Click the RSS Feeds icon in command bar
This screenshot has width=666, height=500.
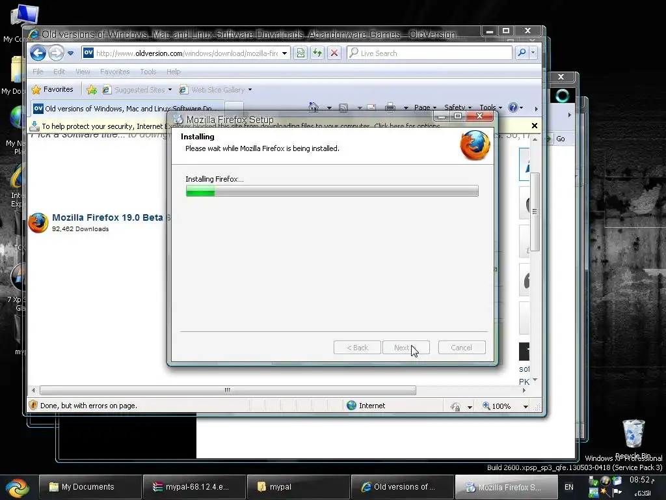pos(343,107)
